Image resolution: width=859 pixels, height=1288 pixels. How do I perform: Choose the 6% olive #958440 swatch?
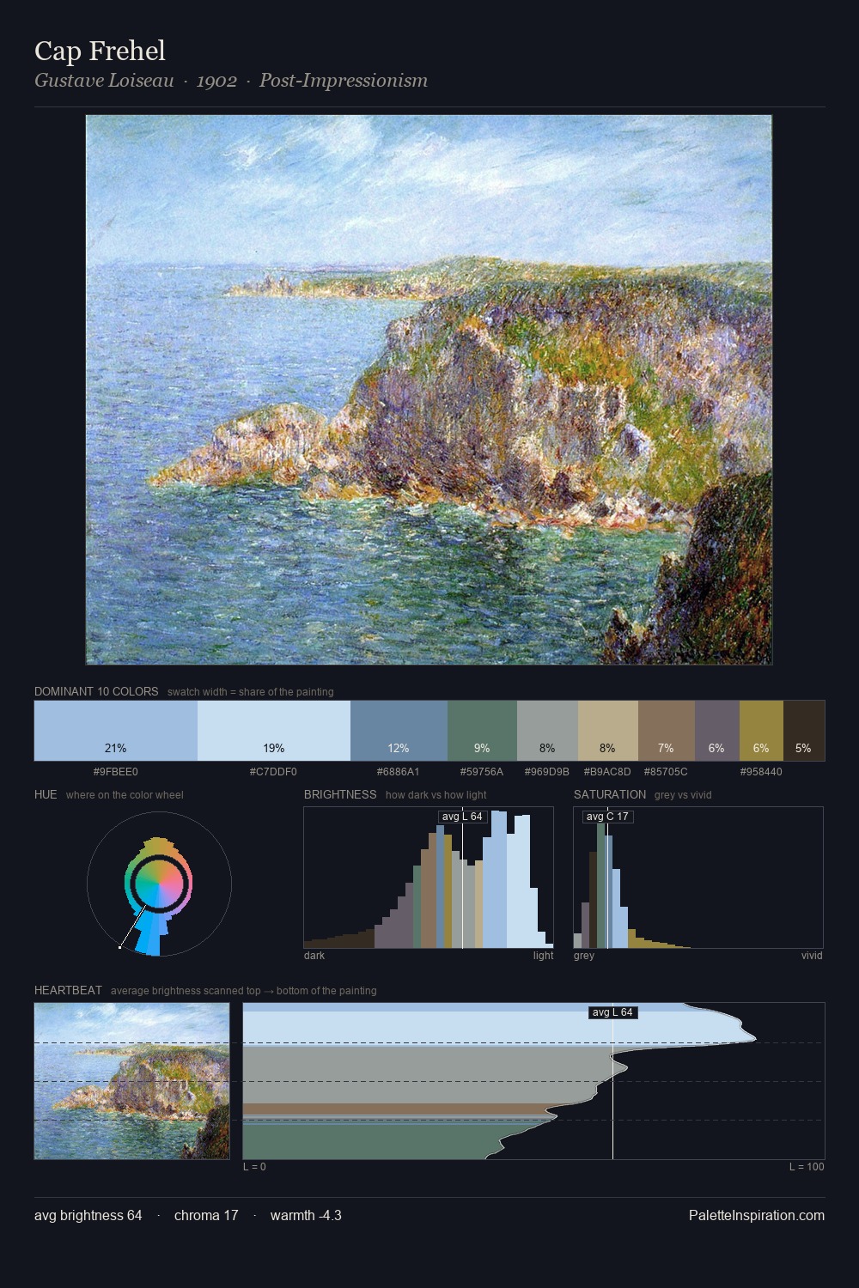761,731
